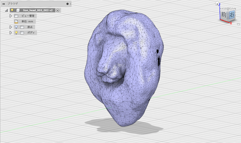The image size is (241, 143).
Task: Click the ViewCube home icon
Action: [x=217, y=3]
